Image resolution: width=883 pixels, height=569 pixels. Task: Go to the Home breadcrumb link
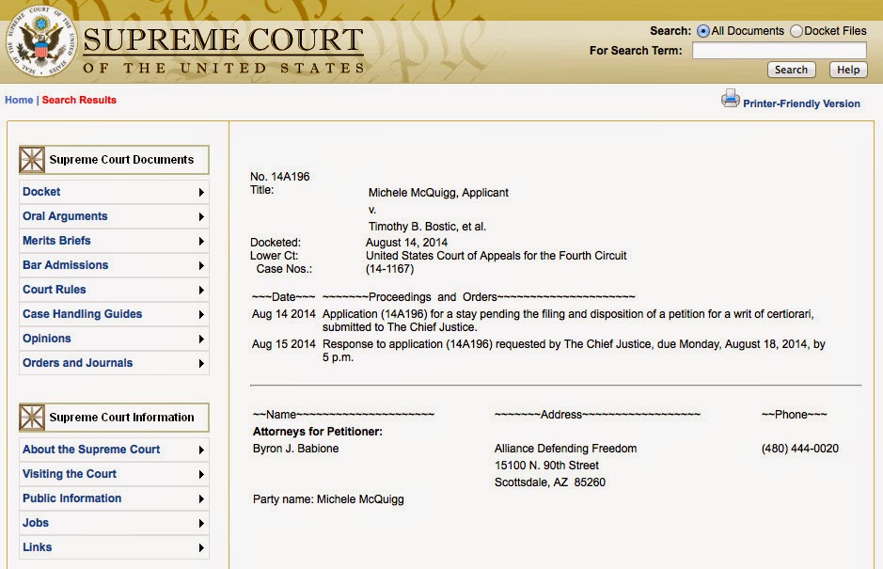point(19,101)
